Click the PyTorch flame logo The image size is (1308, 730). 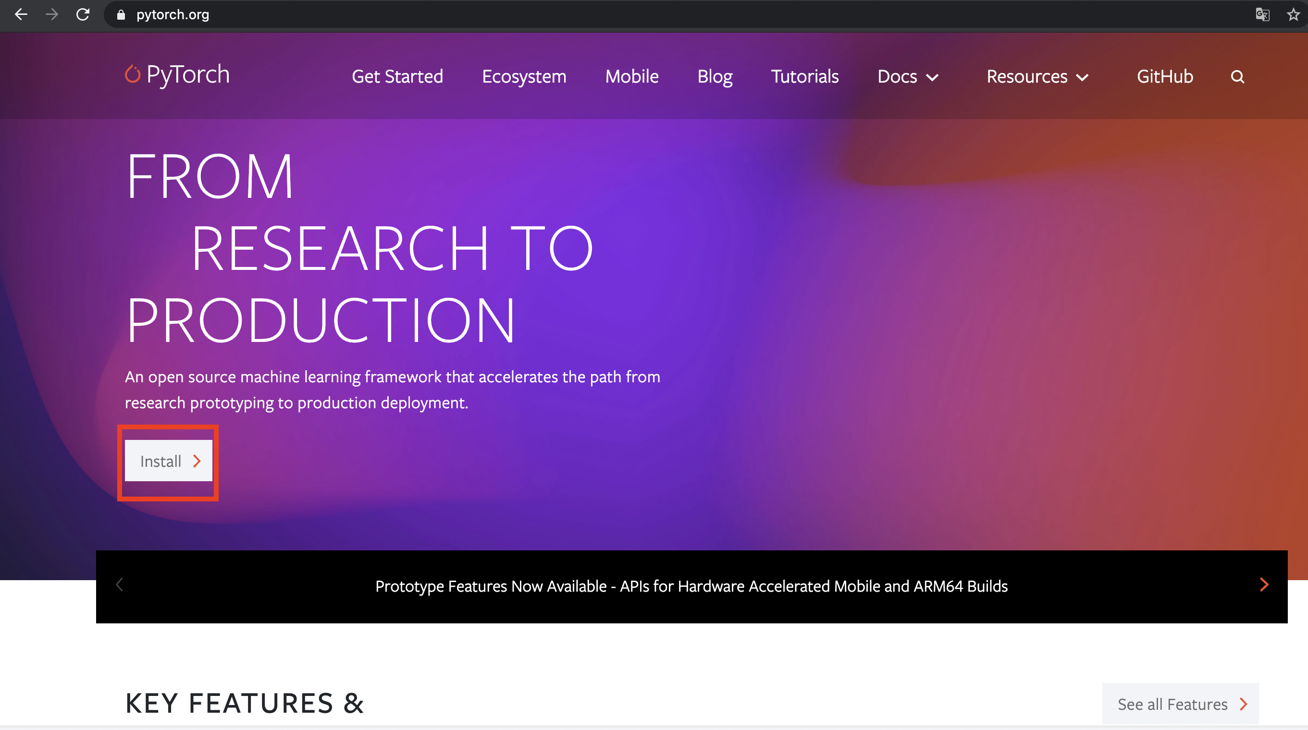point(133,74)
